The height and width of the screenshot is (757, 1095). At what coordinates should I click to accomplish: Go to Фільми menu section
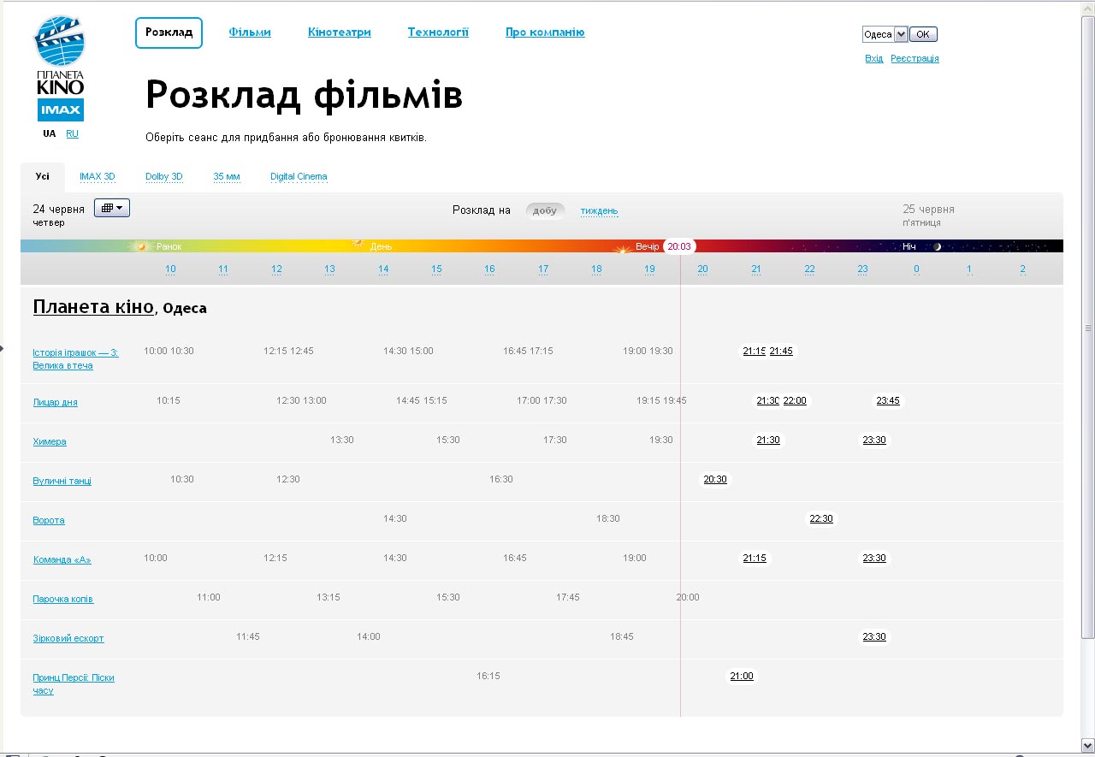(x=250, y=33)
